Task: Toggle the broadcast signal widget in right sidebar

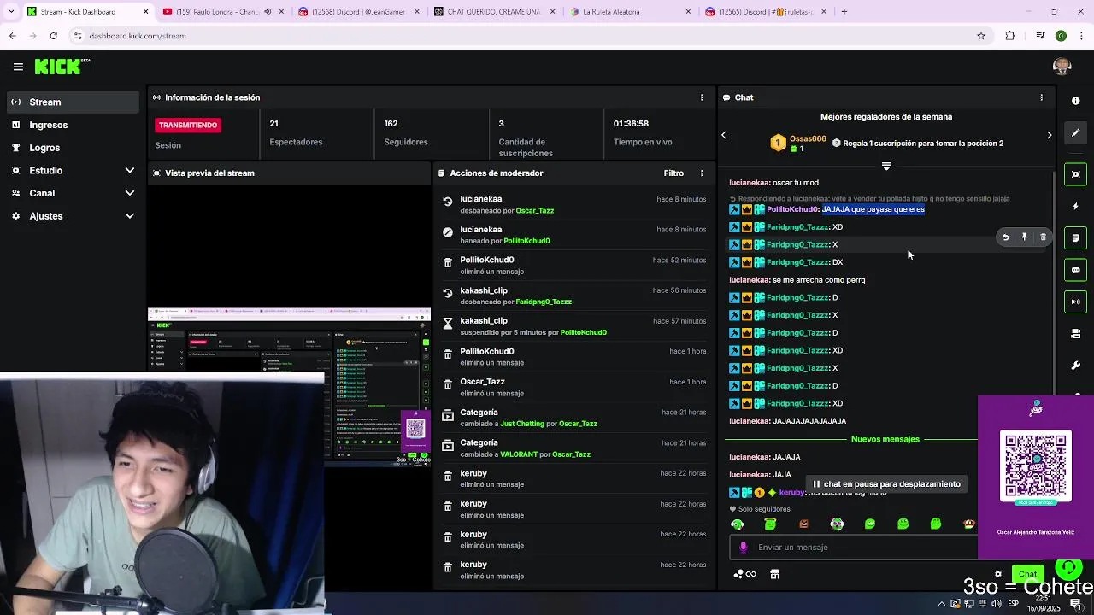Action: (1075, 302)
